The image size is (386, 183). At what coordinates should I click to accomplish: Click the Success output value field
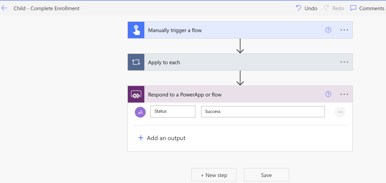click(x=262, y=112)
